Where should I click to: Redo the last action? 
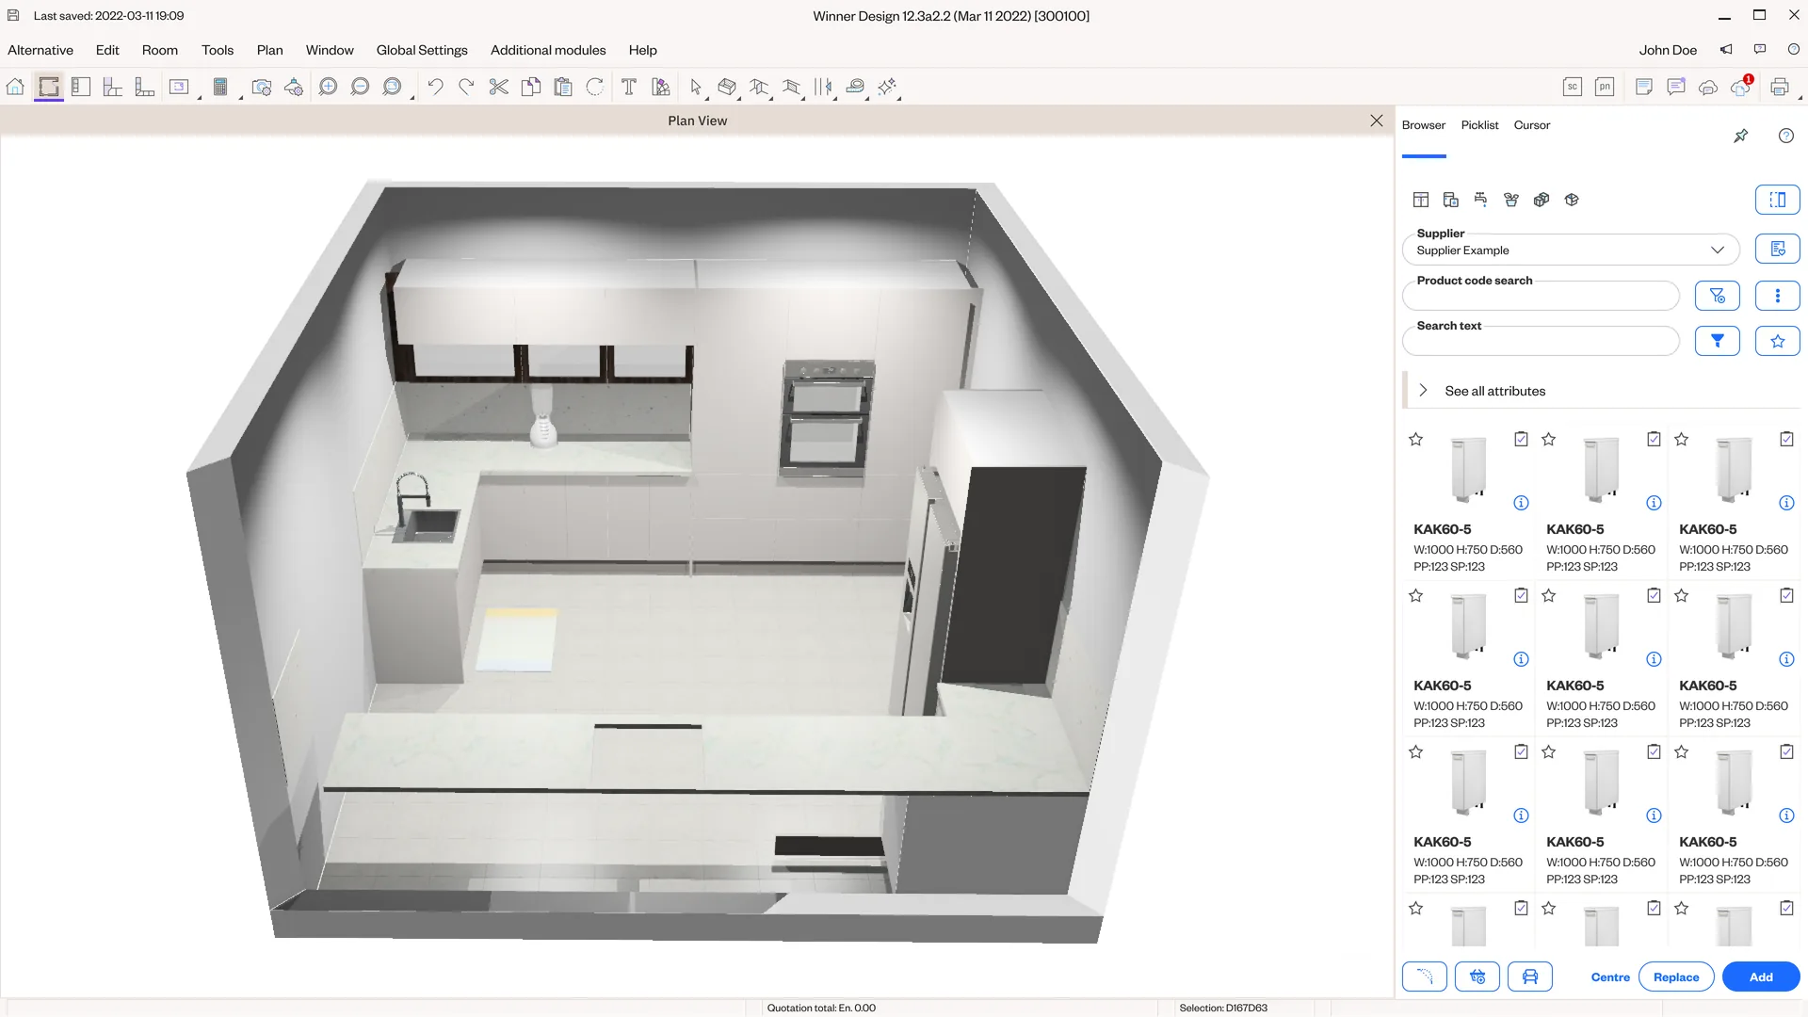point(466,87)
